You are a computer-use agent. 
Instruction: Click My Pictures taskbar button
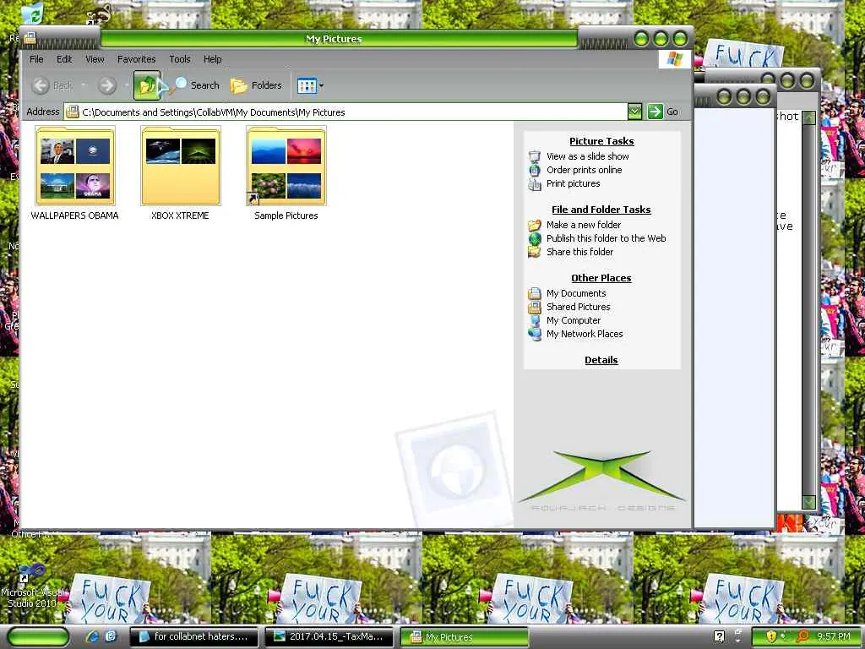coord(464,637)
